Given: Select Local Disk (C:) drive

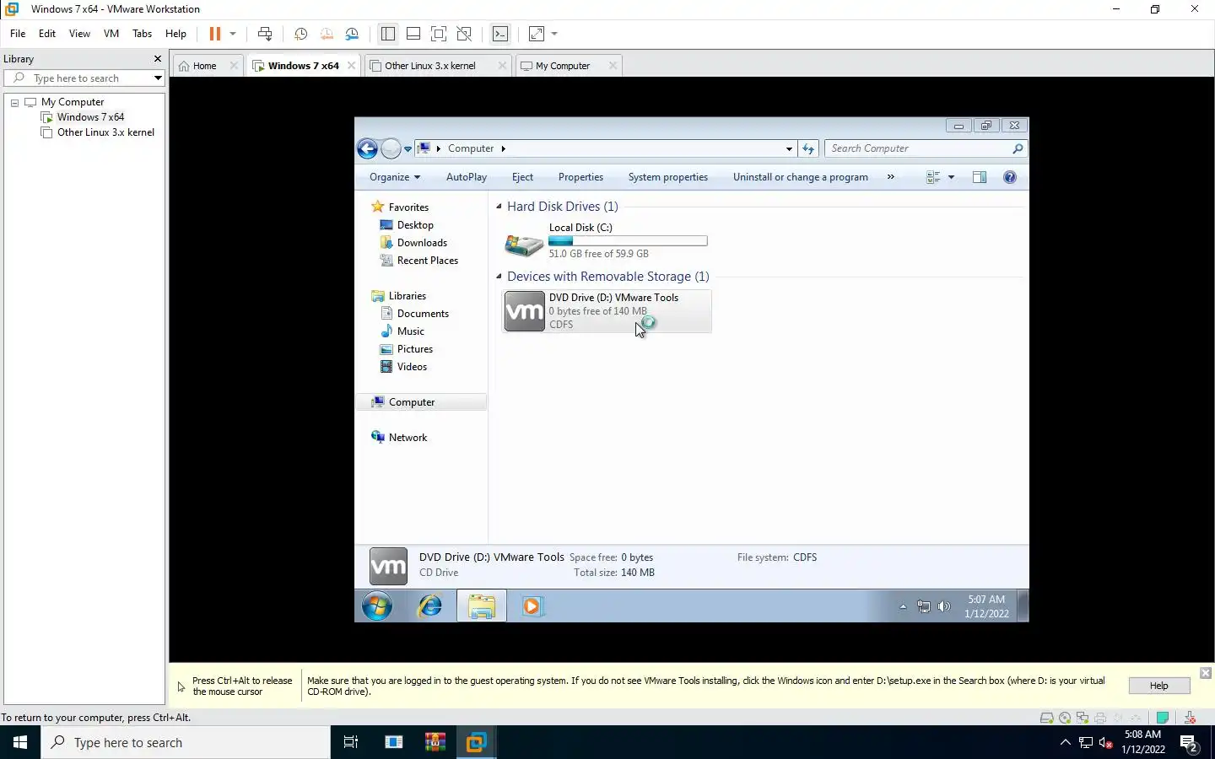Looking at the screenshot, I should tap(605, 240).
